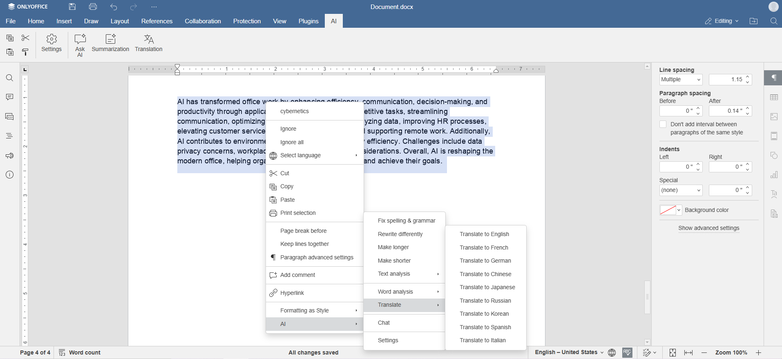Open Shape settings in right sidebar

pyautogui.click(x=774, y=156)
